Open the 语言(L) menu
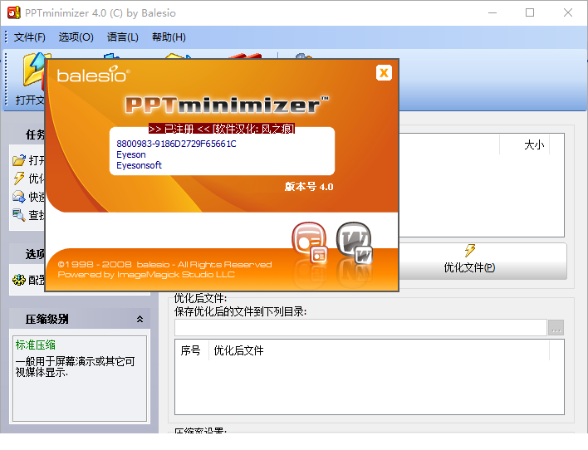588x450 pixels. (x=122, y=37)
